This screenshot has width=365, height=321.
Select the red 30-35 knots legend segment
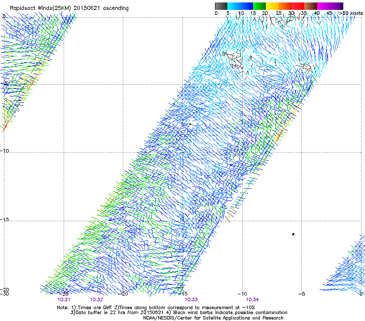tap(298, 6)
